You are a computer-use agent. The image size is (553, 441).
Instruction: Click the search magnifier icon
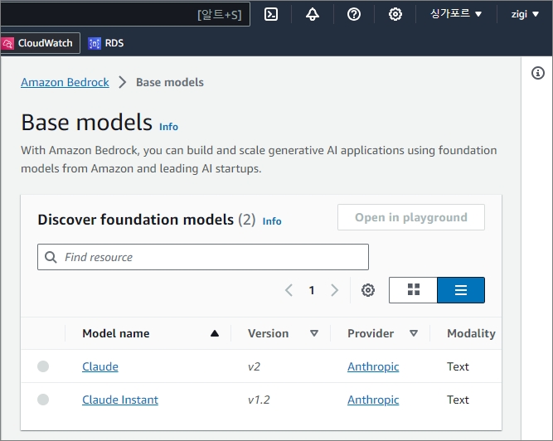(51, 257)
